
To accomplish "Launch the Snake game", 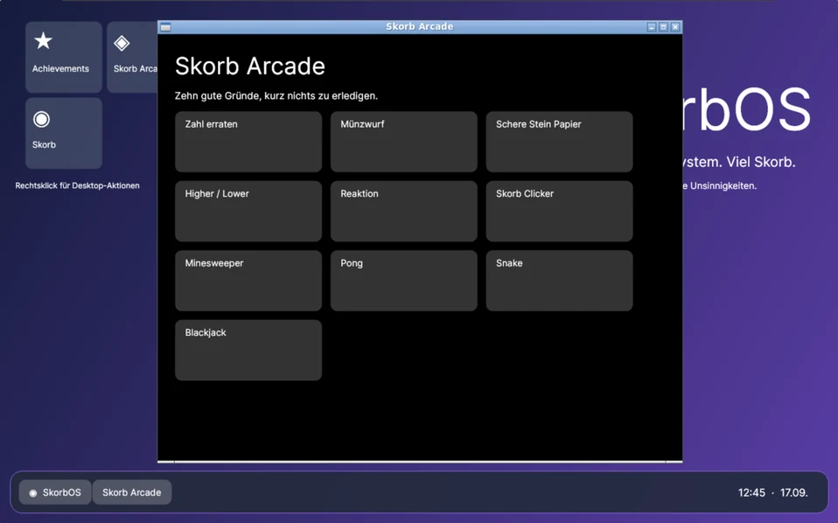I will 560,281.
